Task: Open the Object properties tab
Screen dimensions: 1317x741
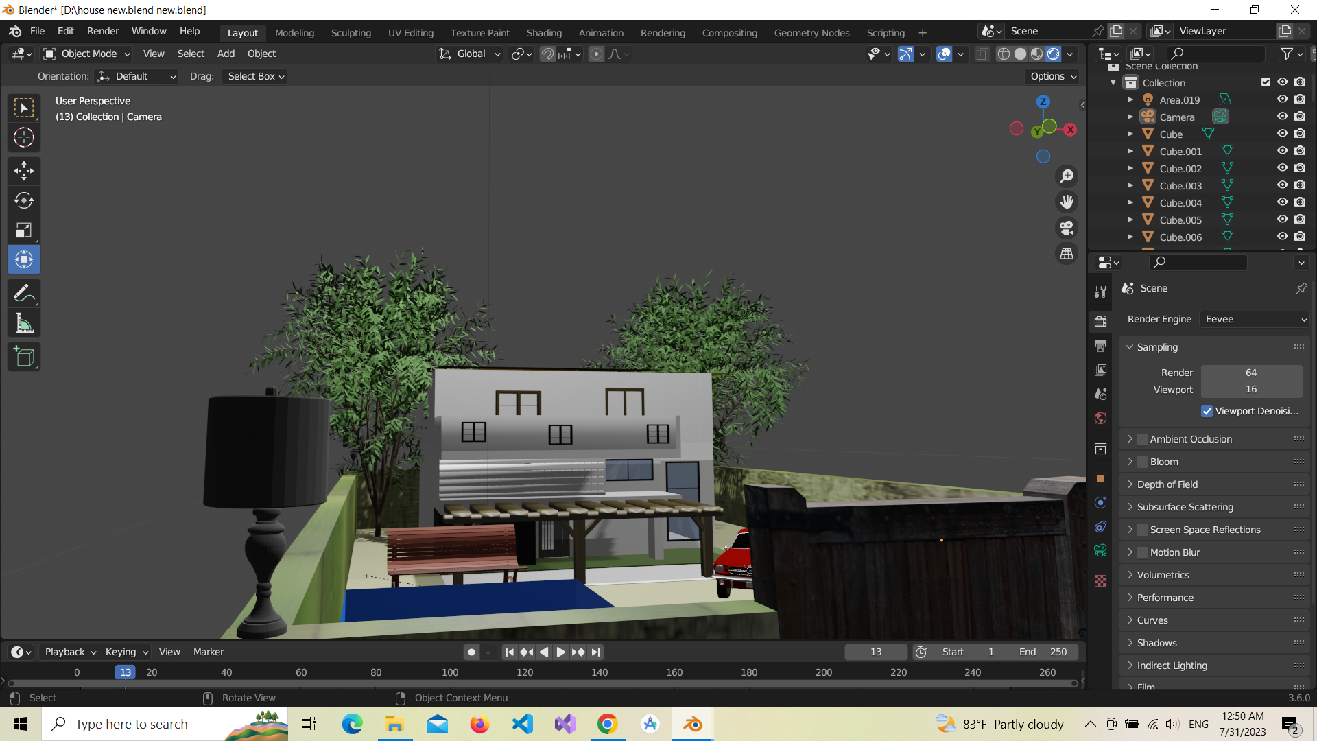Action: click(x=1100, y=479)
